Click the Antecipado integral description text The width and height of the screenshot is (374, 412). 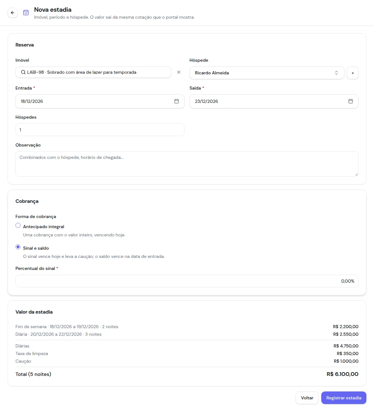pyautogui.click(x=74, y=235)
